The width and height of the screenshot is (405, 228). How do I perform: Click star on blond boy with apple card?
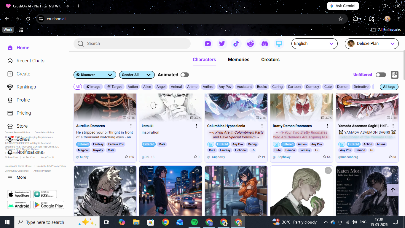pos(328,170)
